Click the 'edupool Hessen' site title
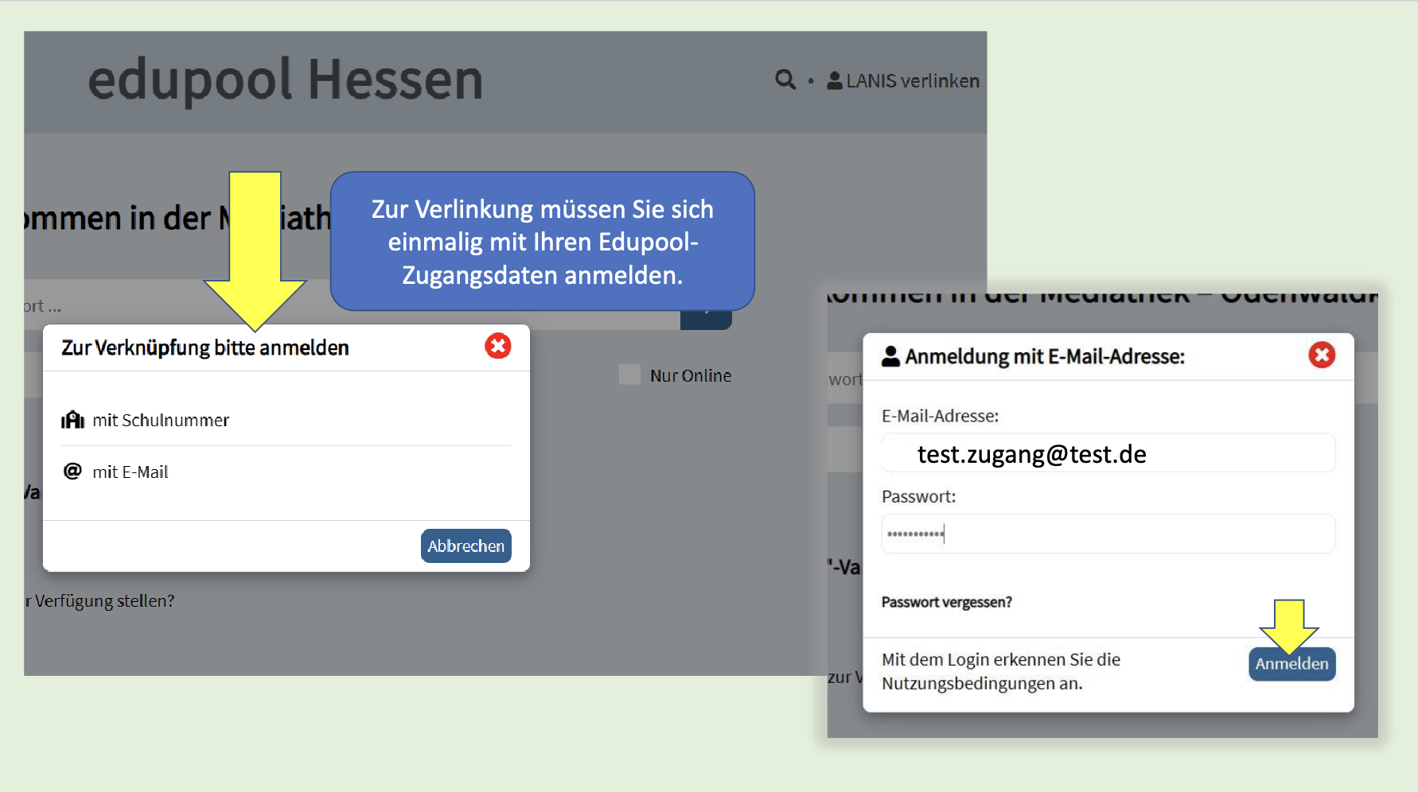Viewport: 1418px width, 792px height. (286, 80)
